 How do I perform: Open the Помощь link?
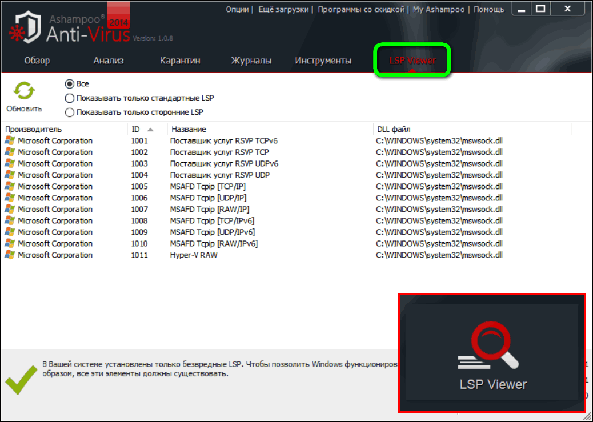pos(489,10)
